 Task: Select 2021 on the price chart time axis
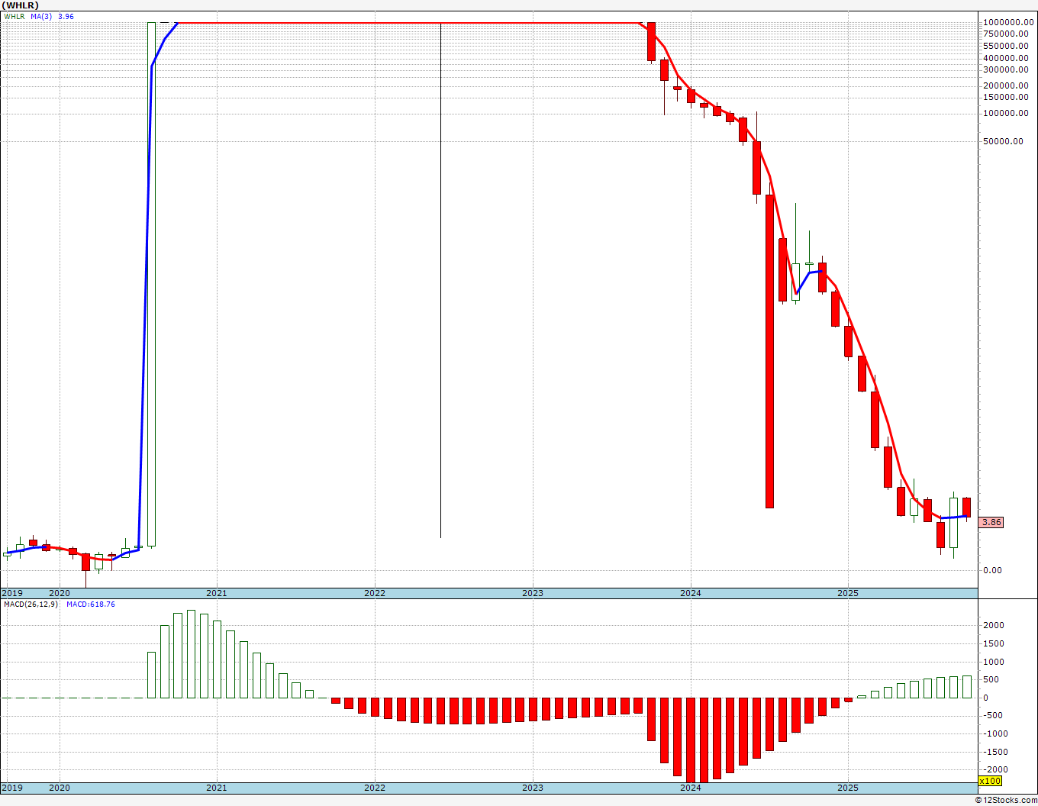coord(217,593)
